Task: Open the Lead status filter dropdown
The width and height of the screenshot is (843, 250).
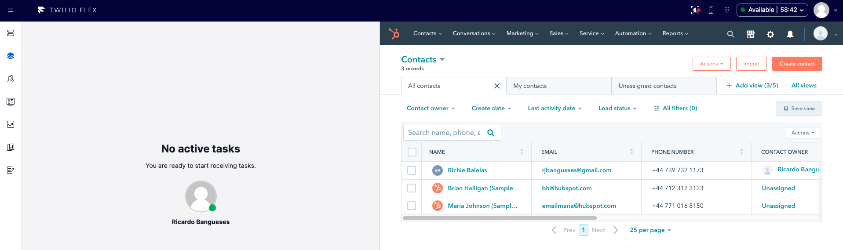Action: tap(617, 108)
